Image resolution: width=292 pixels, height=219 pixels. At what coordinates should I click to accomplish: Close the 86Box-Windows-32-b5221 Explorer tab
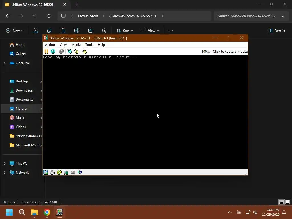coord(65,5)
